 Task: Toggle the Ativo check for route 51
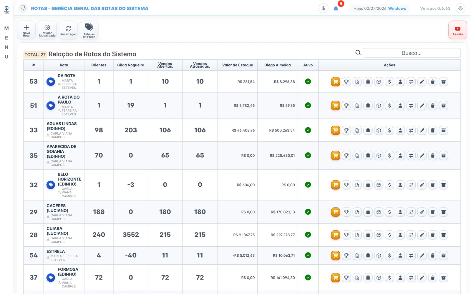[308, 105]
